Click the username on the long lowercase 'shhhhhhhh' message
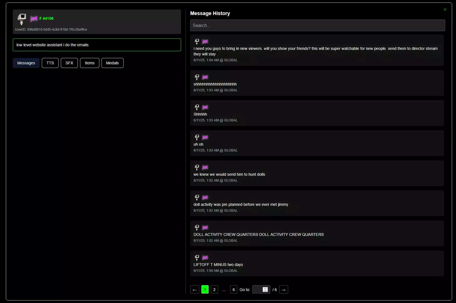Image resolution: width=456 pixels, height=303 pixels. pyautogui.click(x=205, y=77)
